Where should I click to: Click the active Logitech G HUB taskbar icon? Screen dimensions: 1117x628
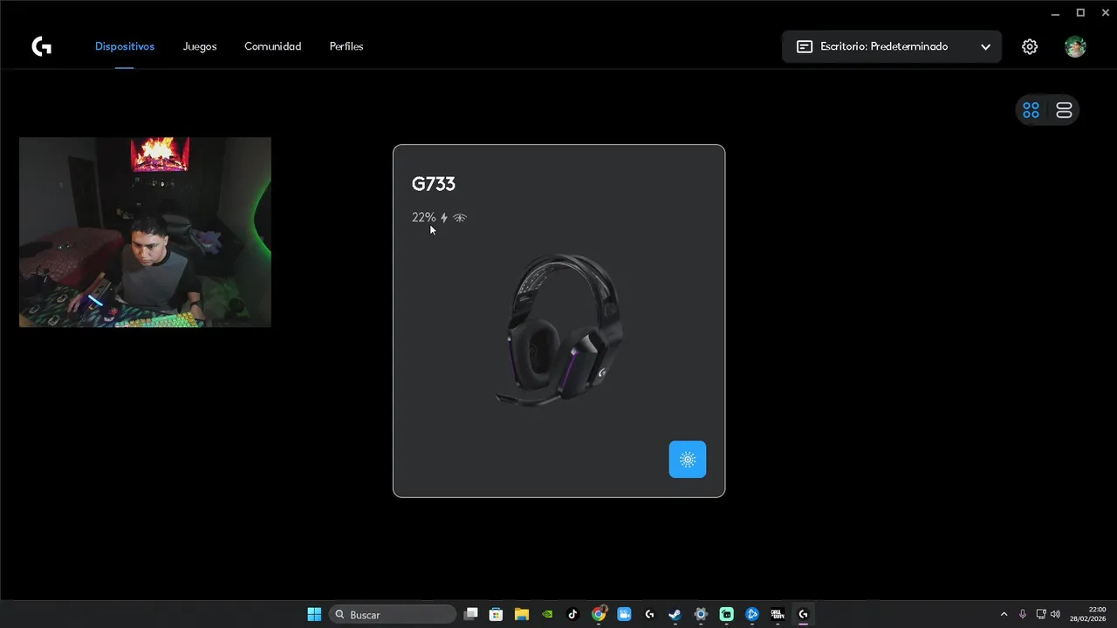[x=803, y=614]
